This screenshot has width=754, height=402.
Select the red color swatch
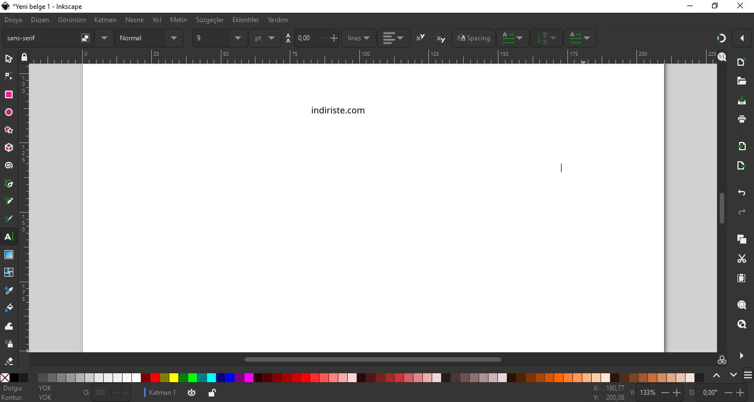(x=155, y=378)
